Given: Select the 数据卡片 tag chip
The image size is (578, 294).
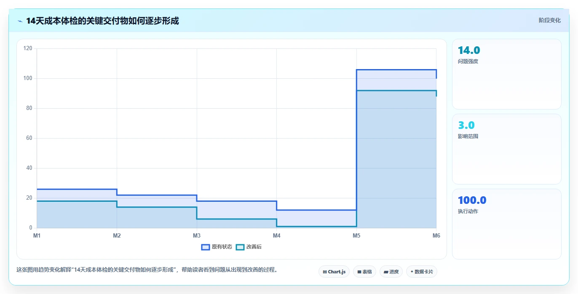Looking at the screenshot, I should point(422,272).
